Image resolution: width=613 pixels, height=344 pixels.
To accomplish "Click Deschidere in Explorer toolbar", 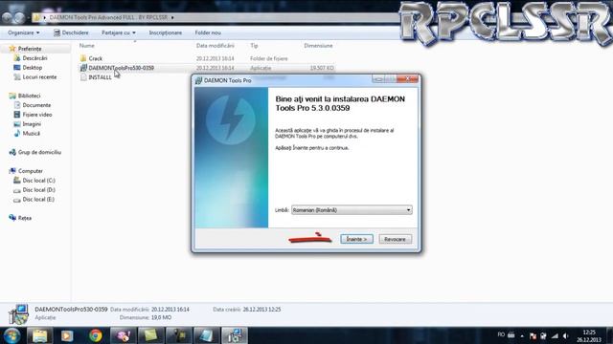I will pos(71,32).
